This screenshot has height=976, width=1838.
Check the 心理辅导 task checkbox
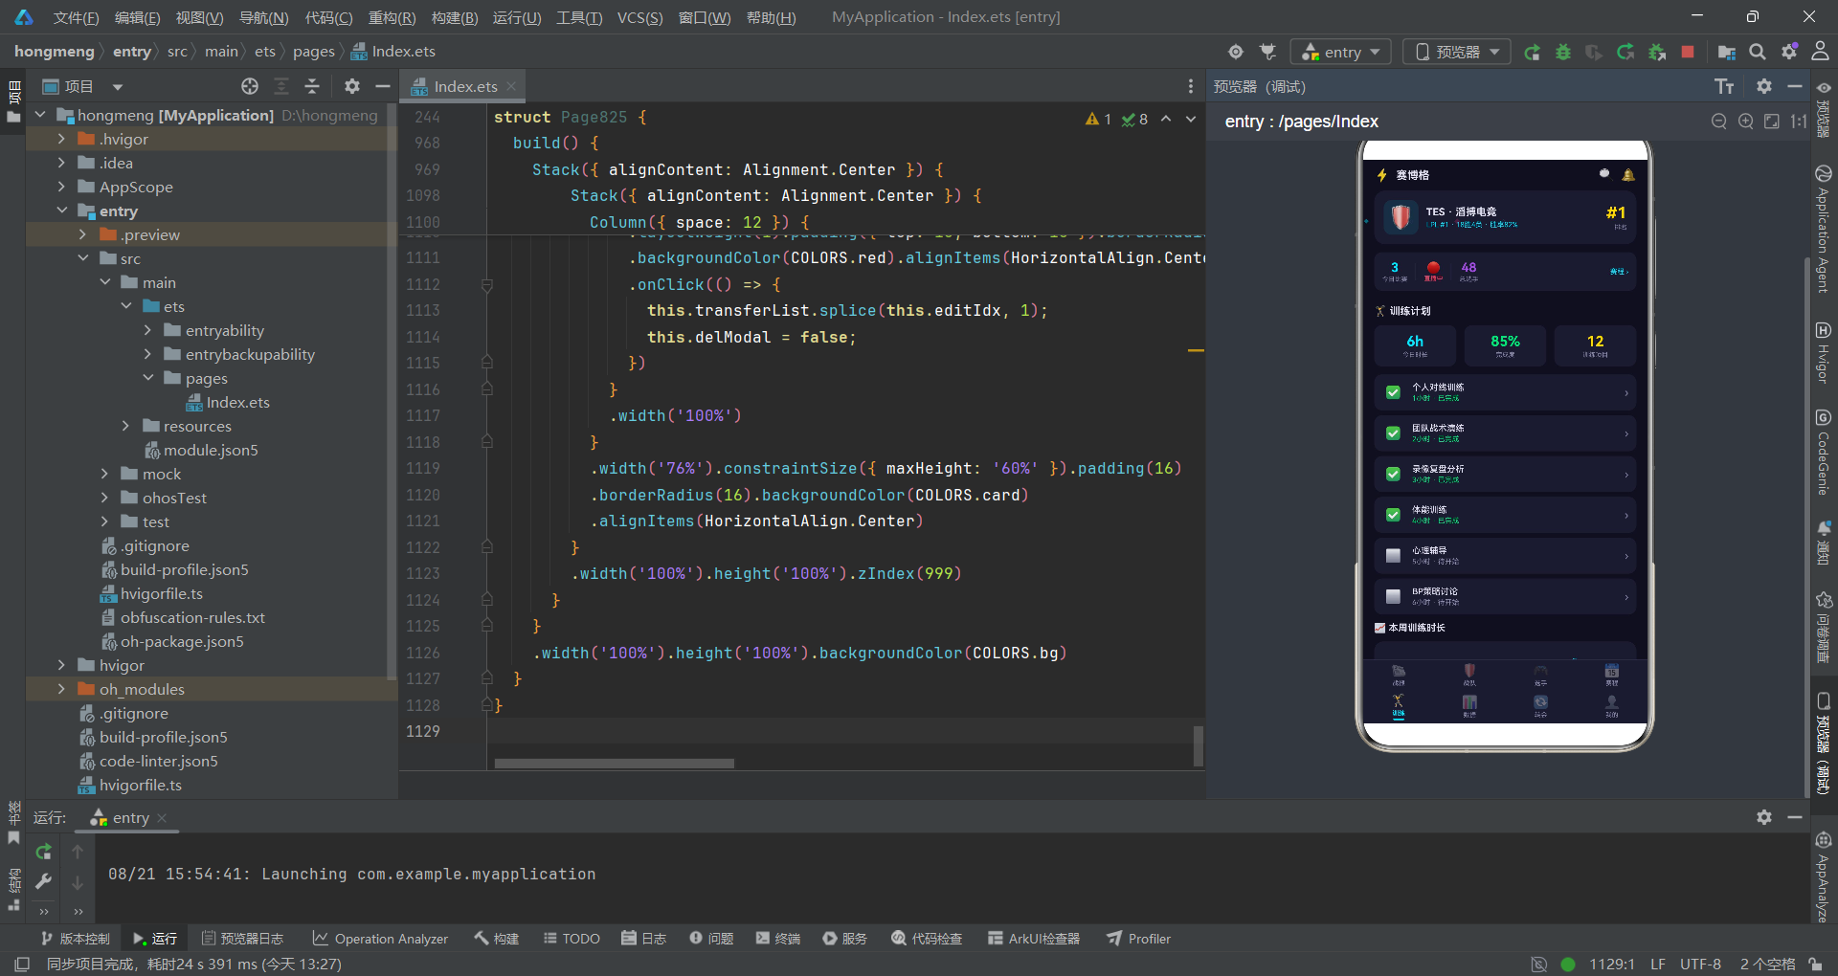[1393, 556]
